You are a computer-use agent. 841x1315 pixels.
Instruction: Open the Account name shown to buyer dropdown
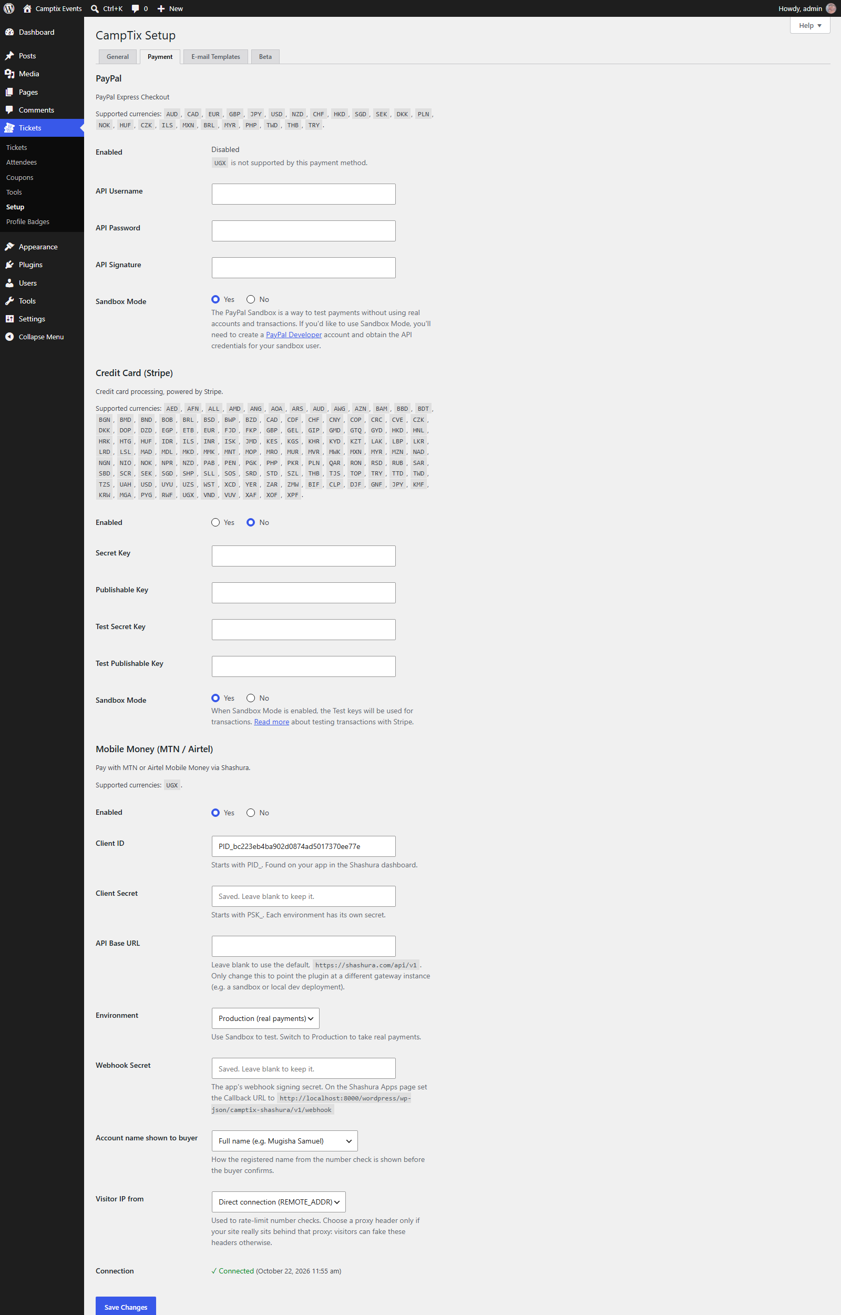tap(284, 1141)
